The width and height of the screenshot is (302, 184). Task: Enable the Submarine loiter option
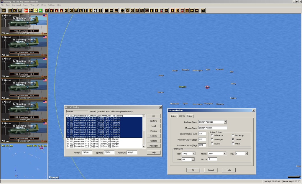[x=212, y=136]
